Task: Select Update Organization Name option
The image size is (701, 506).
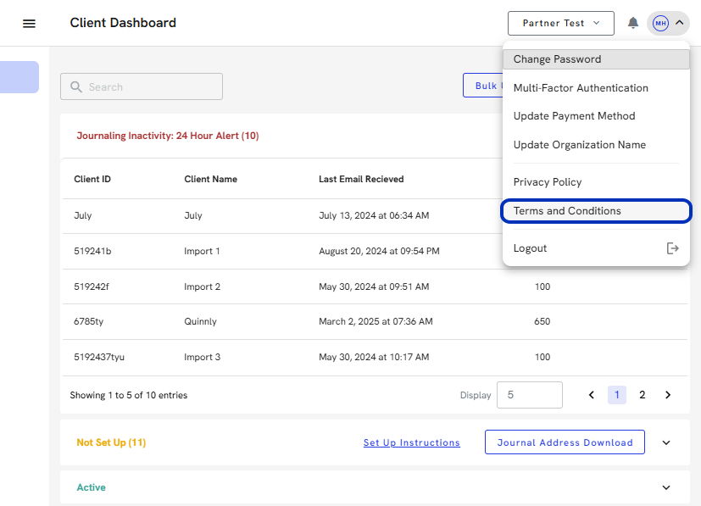Action: [579, 145]
